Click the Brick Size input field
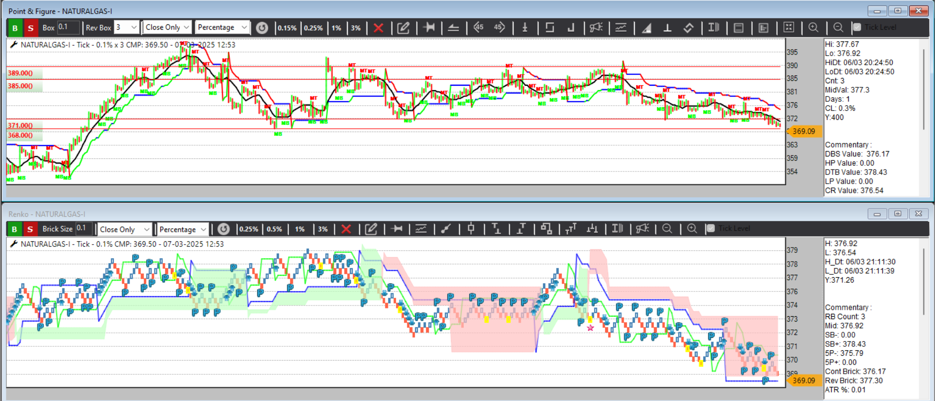935x401 pixels. (83, 229)
